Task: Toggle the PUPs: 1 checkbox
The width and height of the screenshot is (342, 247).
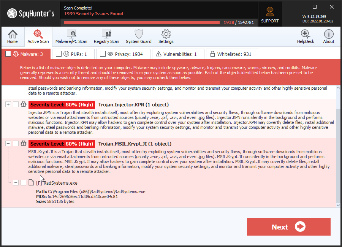Action: [59, 54]
